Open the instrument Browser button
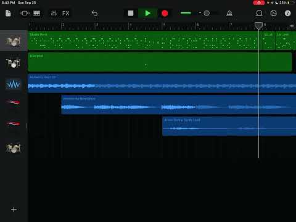296x222 pixels. click(x=25, y=14)
